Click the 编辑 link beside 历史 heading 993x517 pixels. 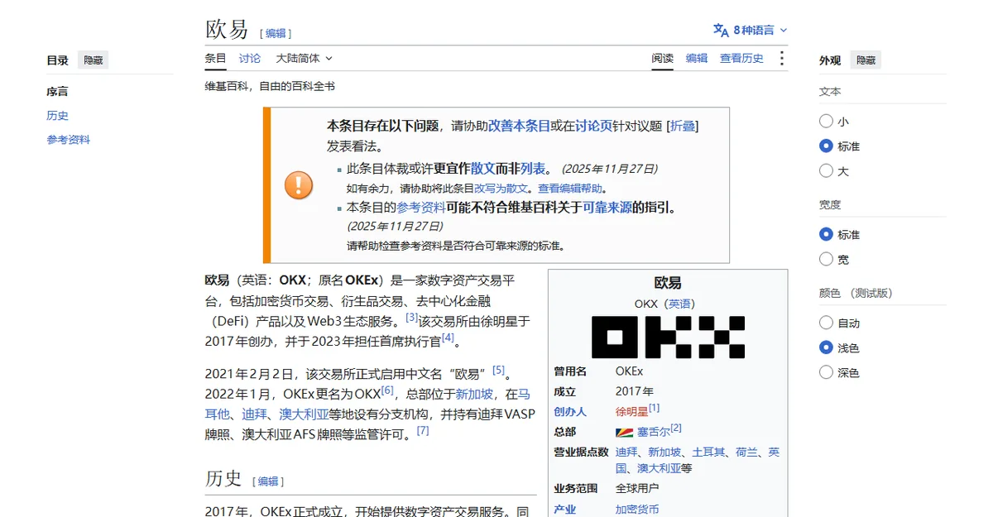(268, 481)
